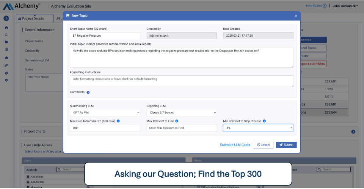Open the Search icon in the sidebar
364x189 pixels.
pos(6,35)
